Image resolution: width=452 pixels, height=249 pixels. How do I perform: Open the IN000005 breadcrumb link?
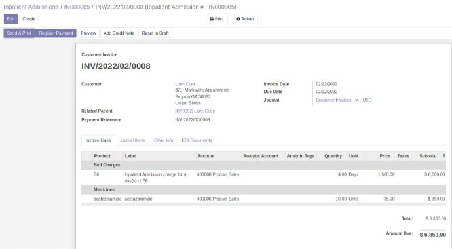coord(77,7)
